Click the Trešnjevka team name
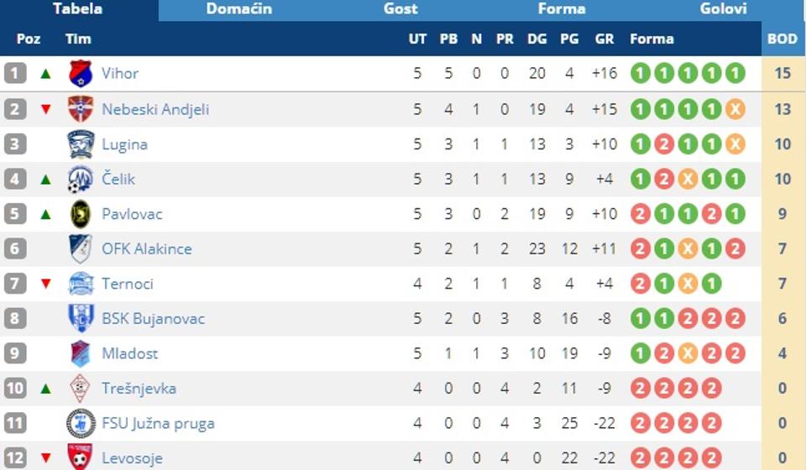 coord(139,389)
